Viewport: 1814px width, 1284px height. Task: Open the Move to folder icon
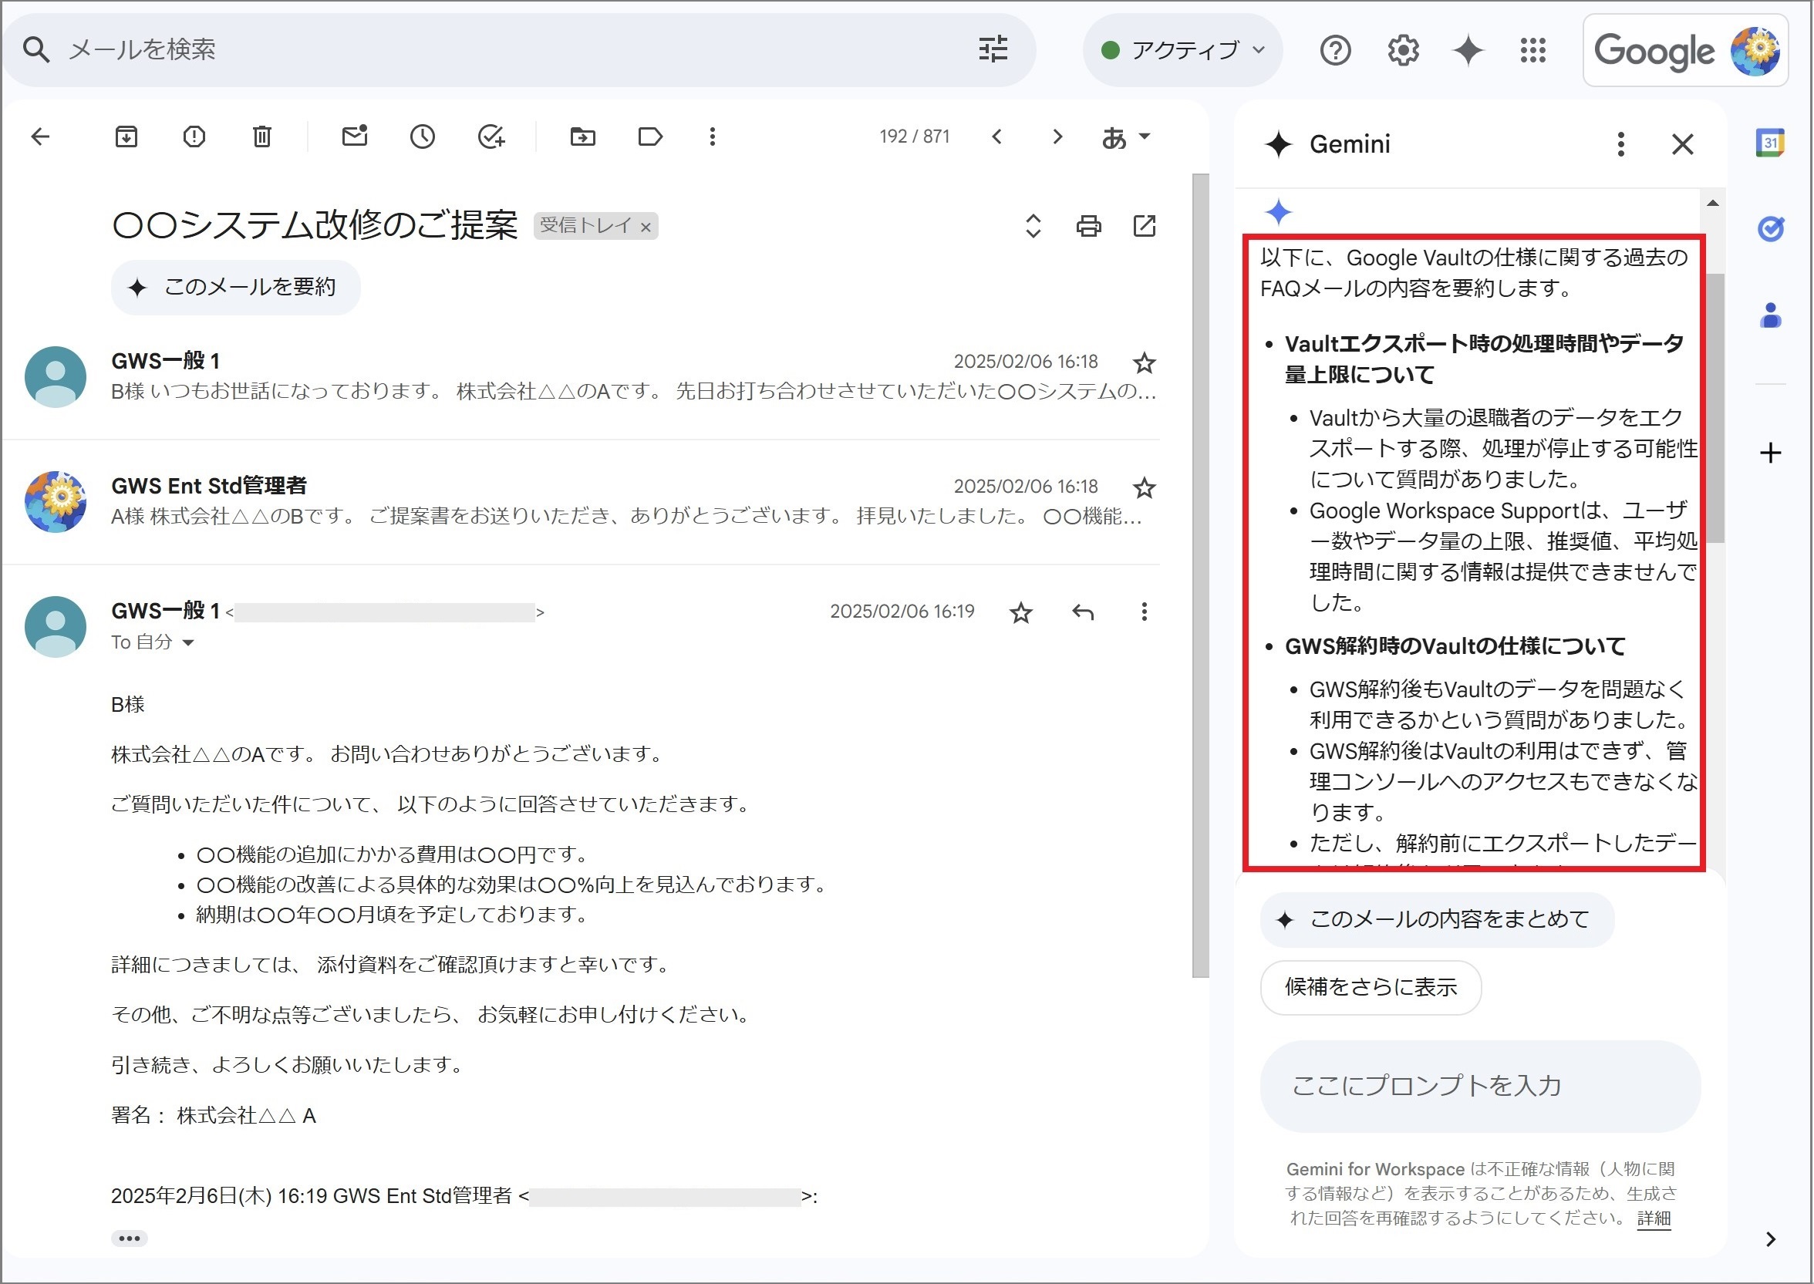583,136
